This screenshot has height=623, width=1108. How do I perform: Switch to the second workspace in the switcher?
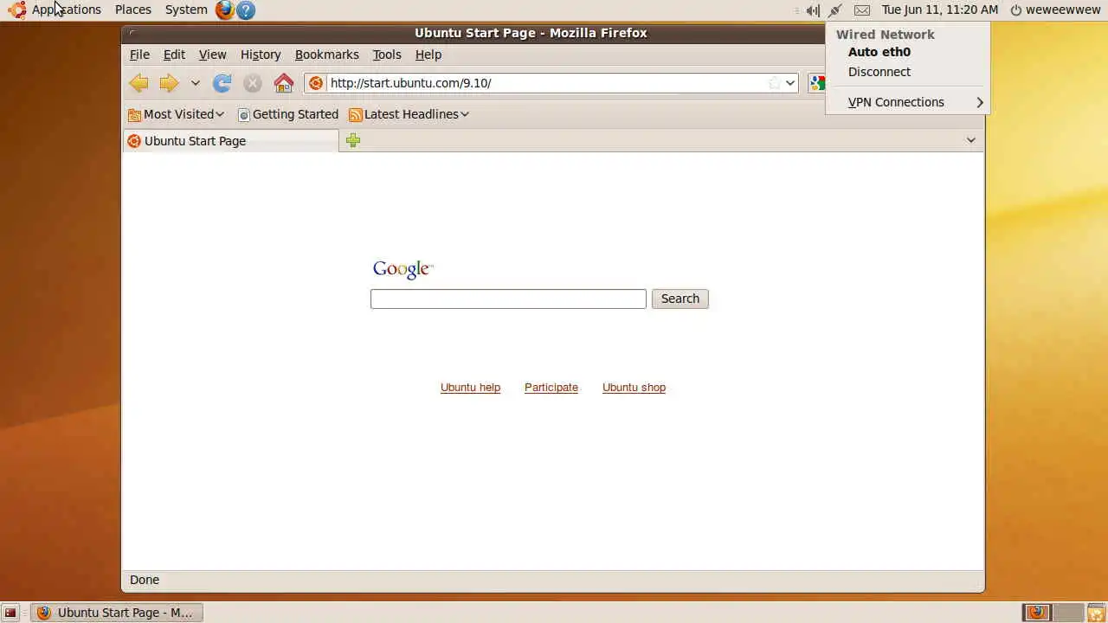(1067, 613)
